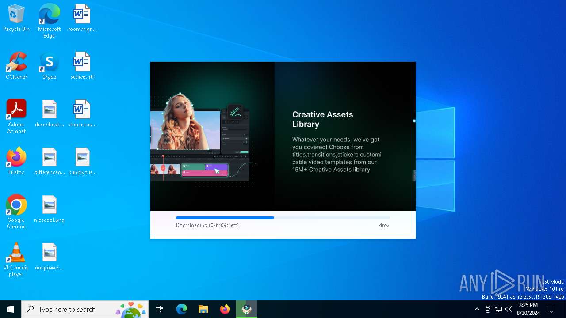Click the Creative Assets Library heading

(323, 119)
